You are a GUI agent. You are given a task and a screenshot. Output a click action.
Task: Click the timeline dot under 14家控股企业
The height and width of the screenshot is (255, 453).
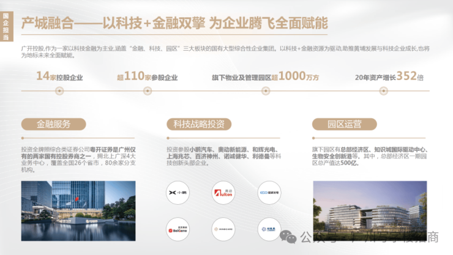click(x=59, y=91)
